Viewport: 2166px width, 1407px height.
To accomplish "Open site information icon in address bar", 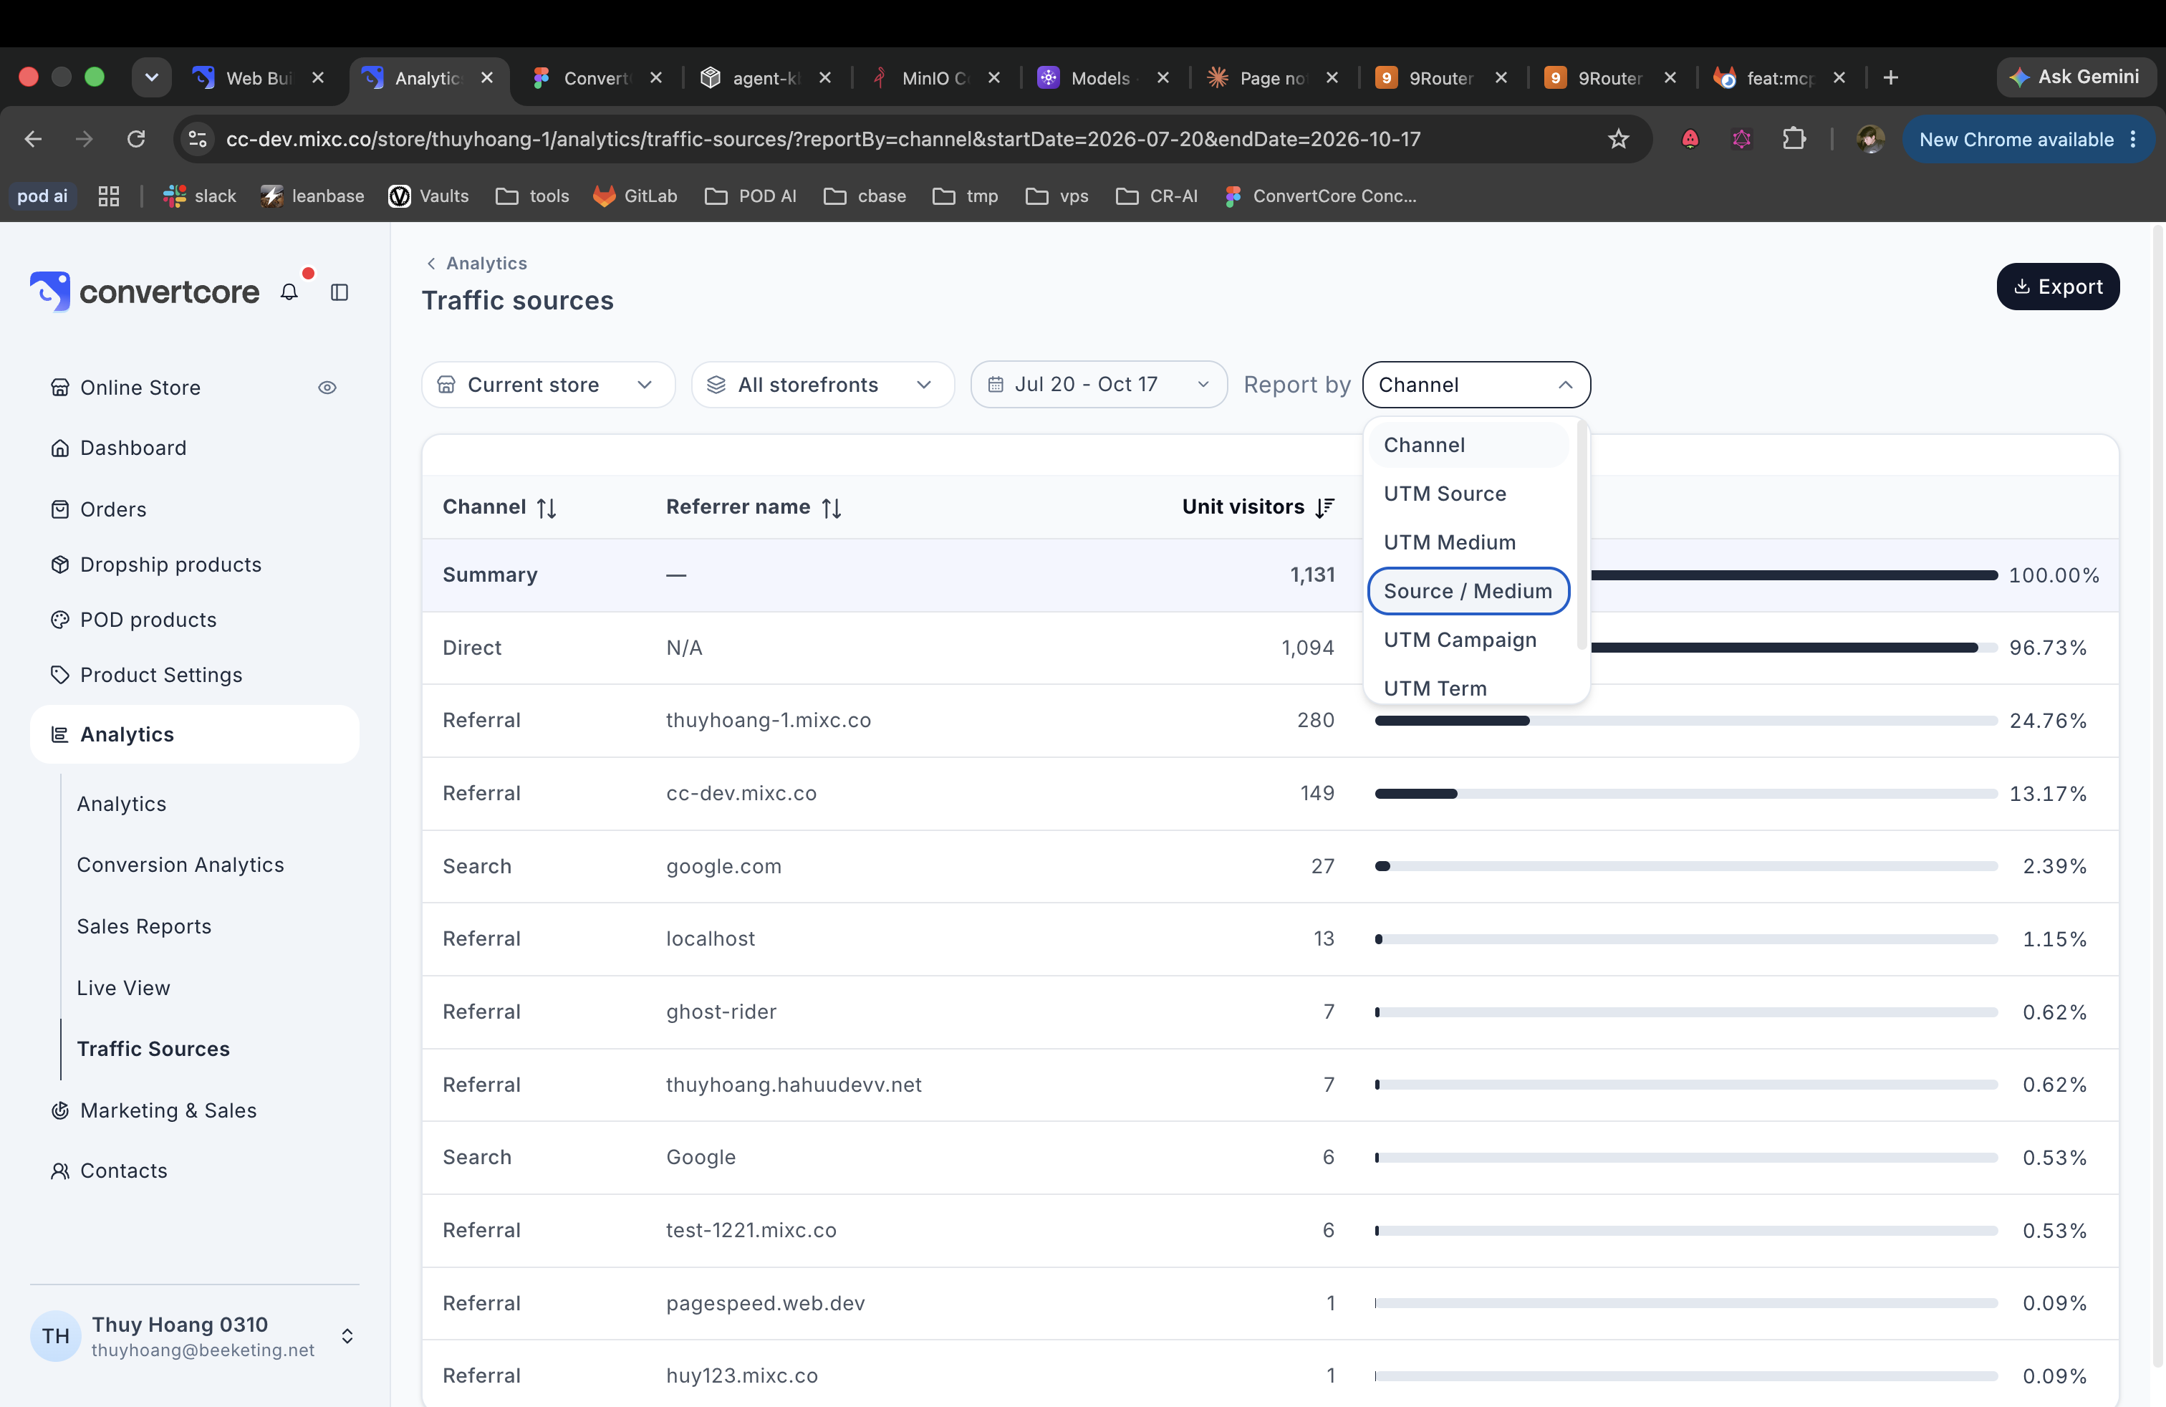I will [198, 139].
